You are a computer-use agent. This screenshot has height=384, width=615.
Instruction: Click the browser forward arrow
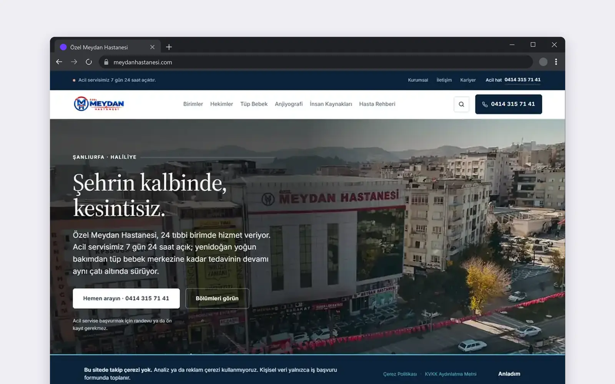(x=74, y=62)
